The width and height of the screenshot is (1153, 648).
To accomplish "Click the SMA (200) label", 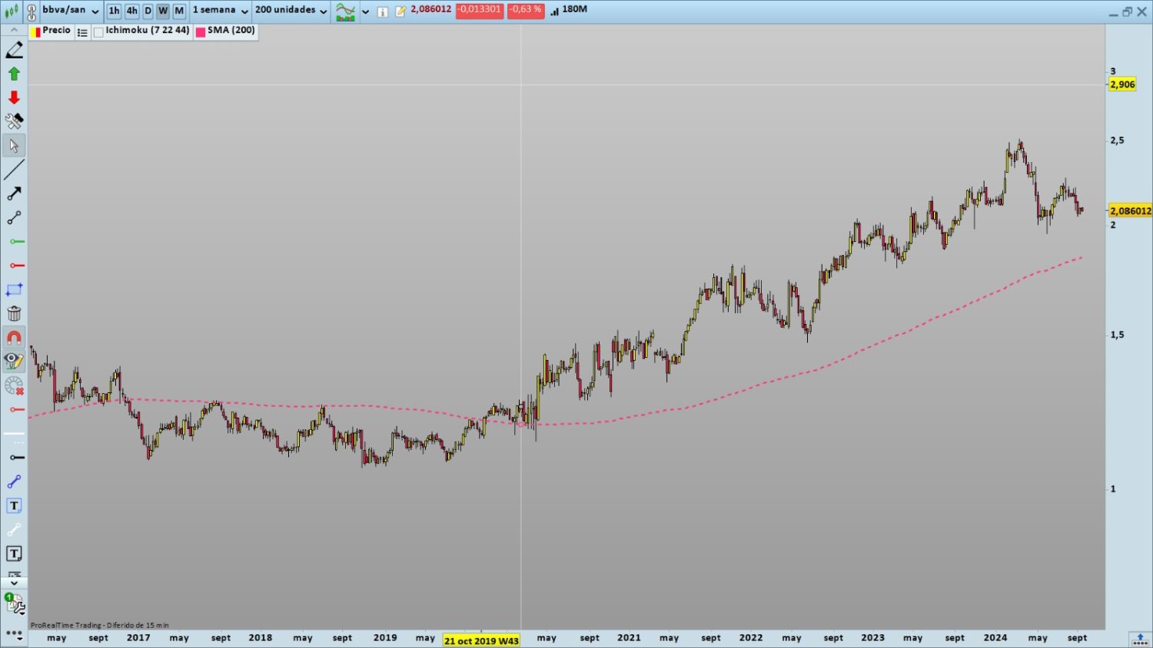I will point(231,30).
